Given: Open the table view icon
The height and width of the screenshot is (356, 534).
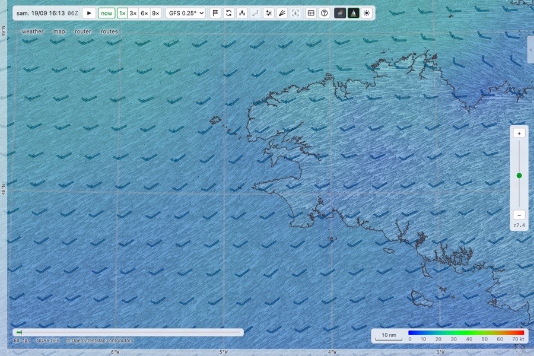Looking at the screenshot, I should pos(311,13).
